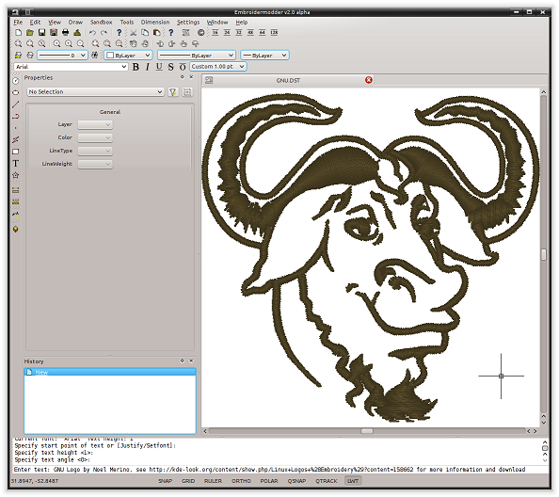Viewport: 559px width, 497px height.
Task: Select the Text tool in sidebar
Action: 16,163
